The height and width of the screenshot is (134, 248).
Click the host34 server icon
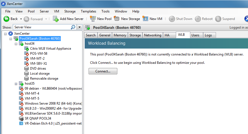coord(21,44)
